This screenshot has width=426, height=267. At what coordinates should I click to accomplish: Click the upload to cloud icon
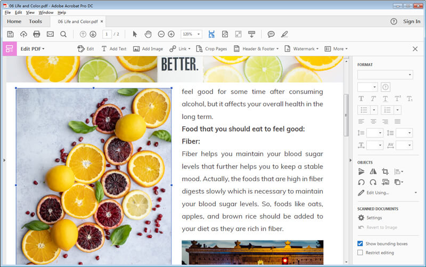tap(23, 34)
